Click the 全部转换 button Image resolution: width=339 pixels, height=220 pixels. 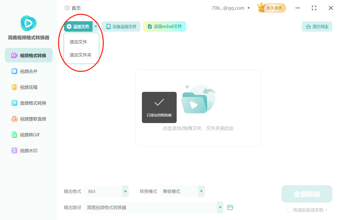point(307,194)
